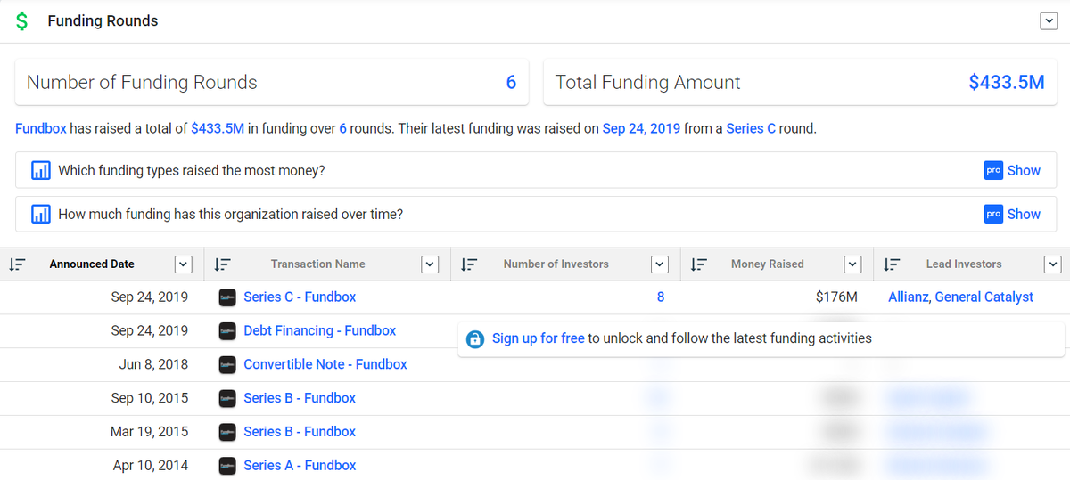Viewport: 1070px width, 480px height.
Task: Click the General Catalyst lead investor link
Action: tap(984, 297)
